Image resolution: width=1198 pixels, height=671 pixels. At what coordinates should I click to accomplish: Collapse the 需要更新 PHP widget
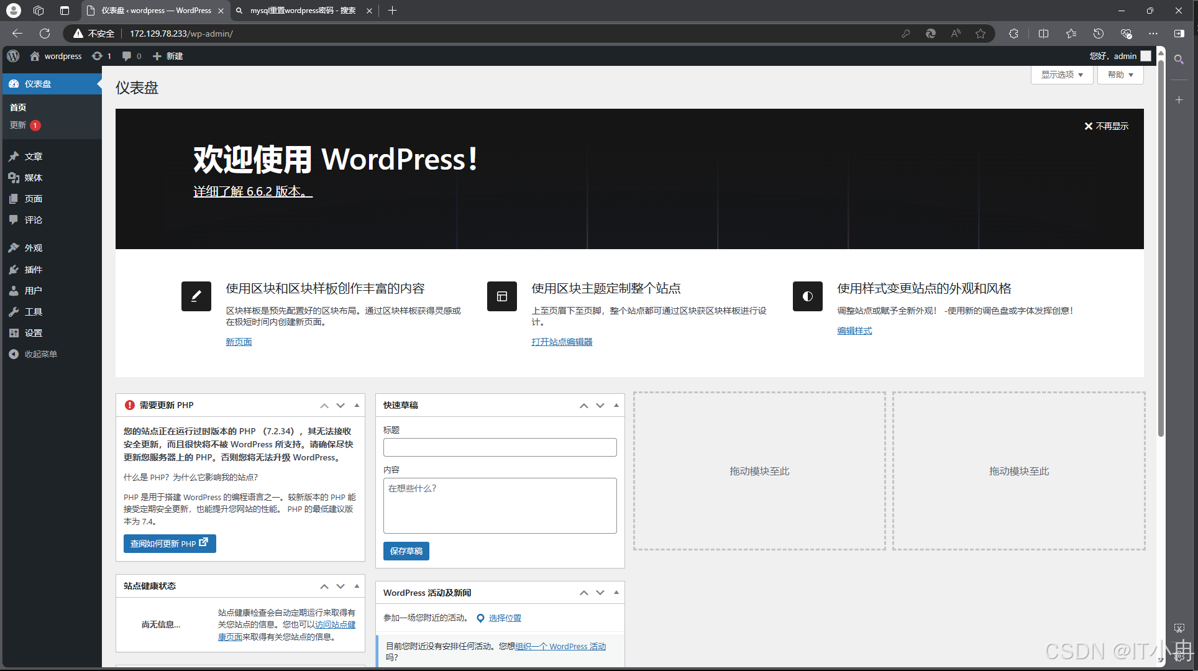(x=356, y=405)
